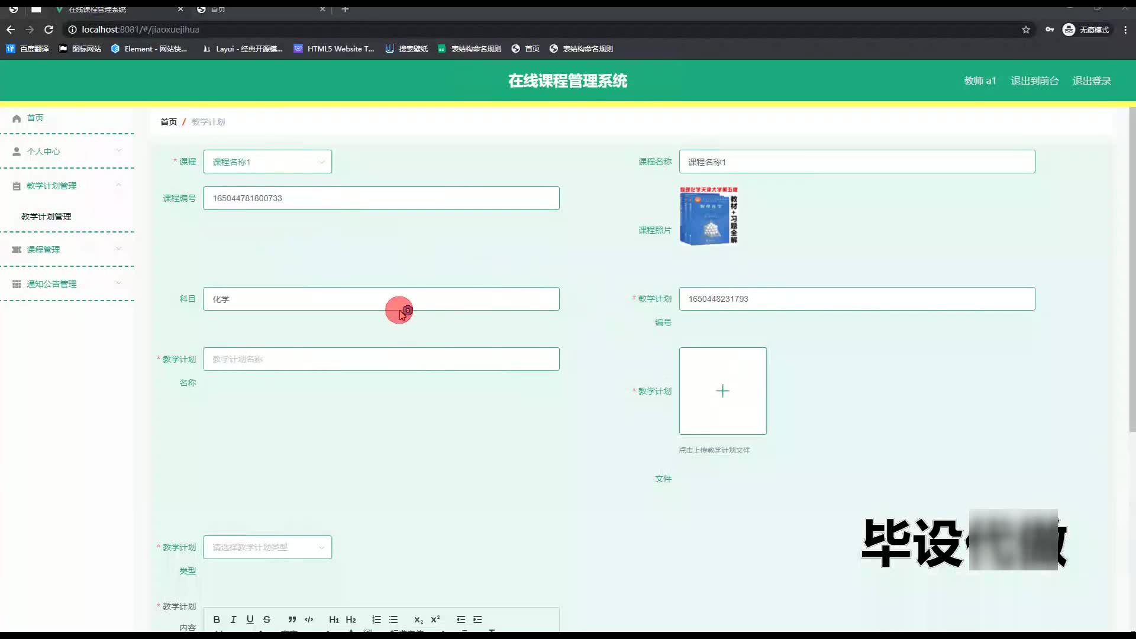This screenshot has height=639, width=1136.
Task: Click 退出登录 in the header
Action: pos(1091,81)
